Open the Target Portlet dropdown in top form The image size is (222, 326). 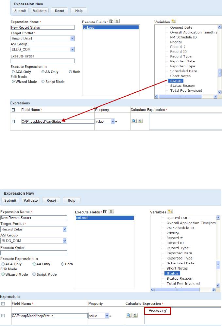[72, 38]
